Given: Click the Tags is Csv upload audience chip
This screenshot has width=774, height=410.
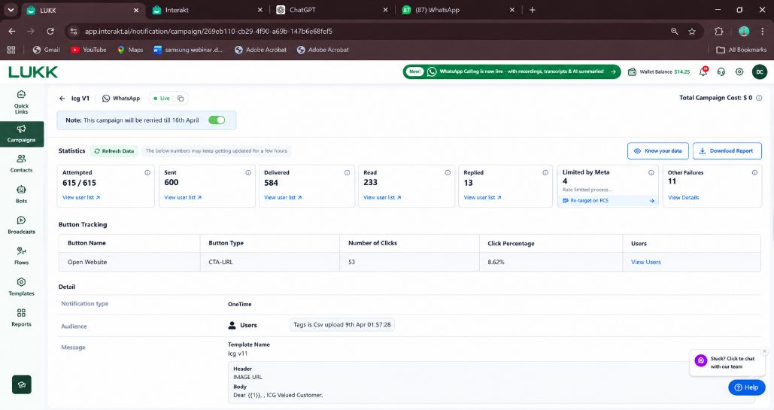Looking at the screenshot, I should point(341,324).
